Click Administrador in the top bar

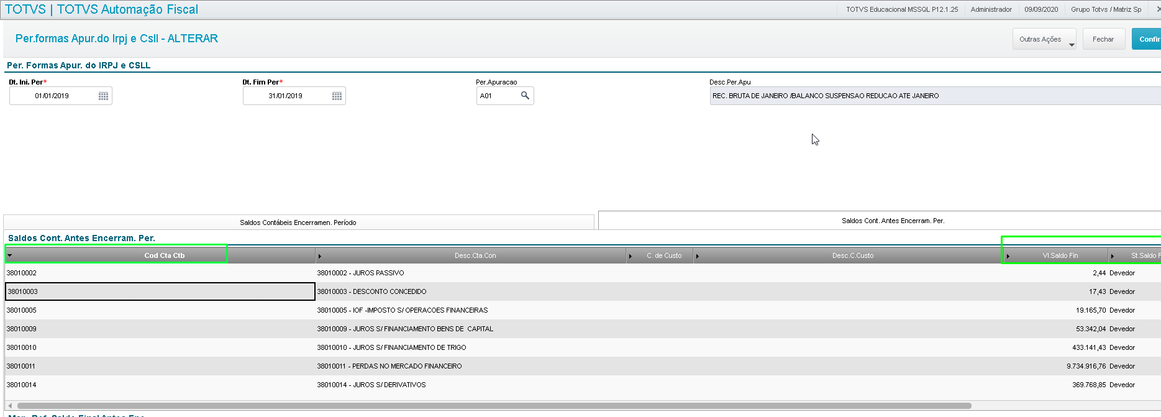pos(991,9)
